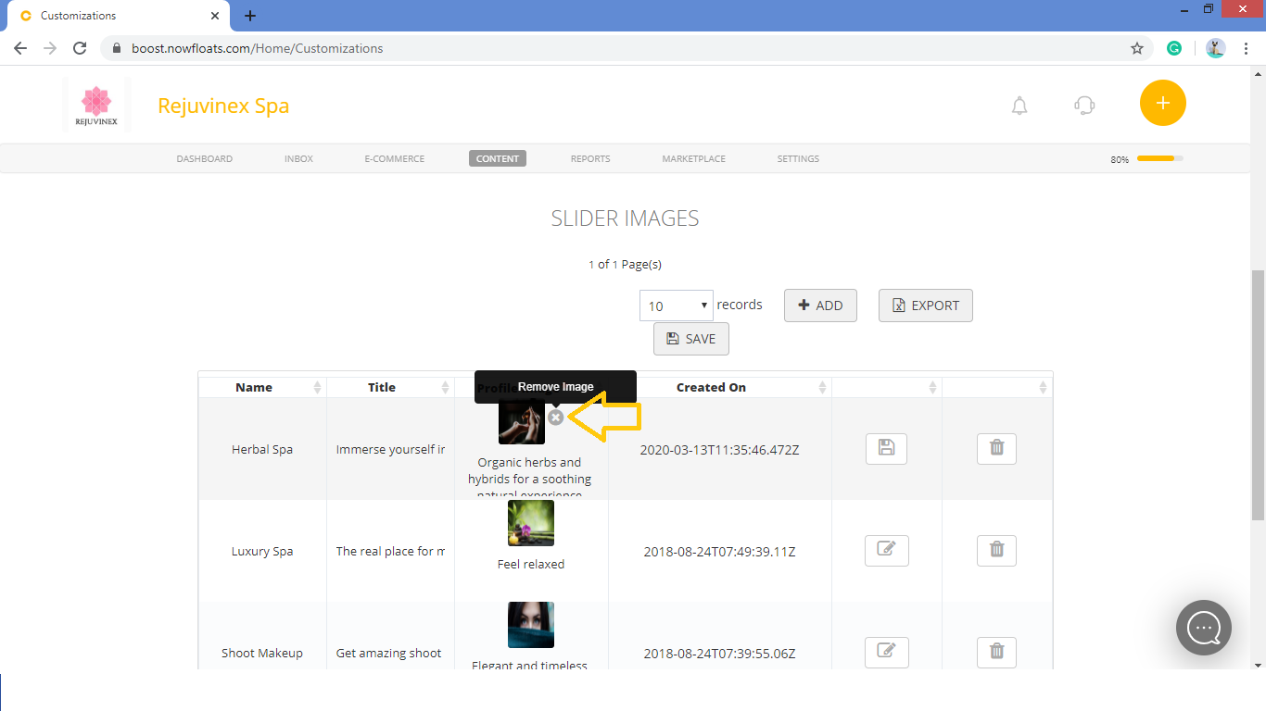
Task: Click the SLIDER IMAGES heading
Action: pyautogui.click(x=626, y=218)
